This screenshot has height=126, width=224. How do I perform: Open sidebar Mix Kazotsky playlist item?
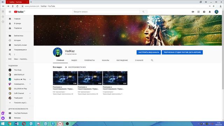[x=20, y=59]
